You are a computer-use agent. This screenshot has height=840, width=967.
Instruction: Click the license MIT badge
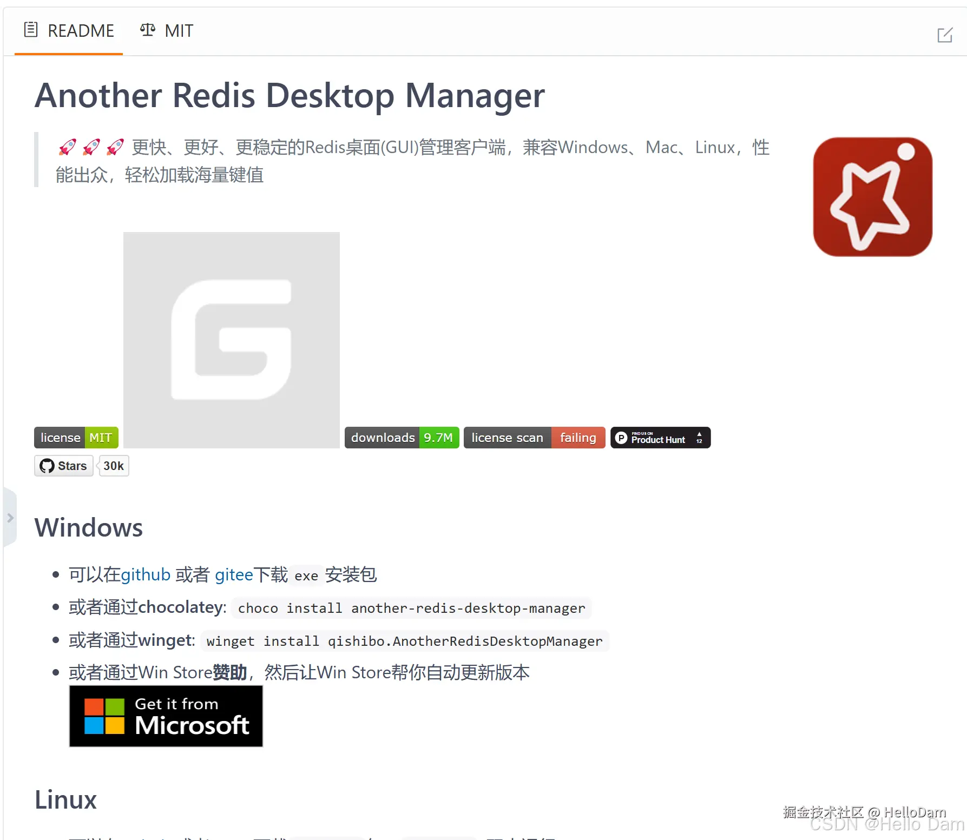click(76, 438)
